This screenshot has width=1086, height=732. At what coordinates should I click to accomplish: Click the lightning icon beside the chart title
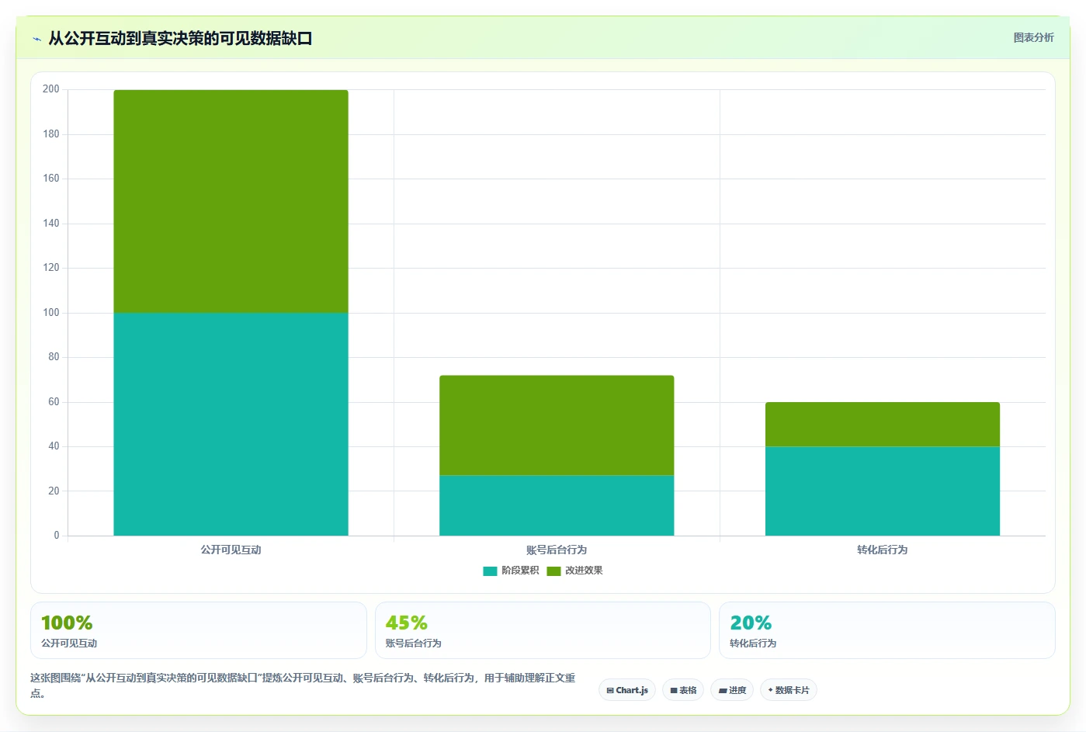(36, 39)
